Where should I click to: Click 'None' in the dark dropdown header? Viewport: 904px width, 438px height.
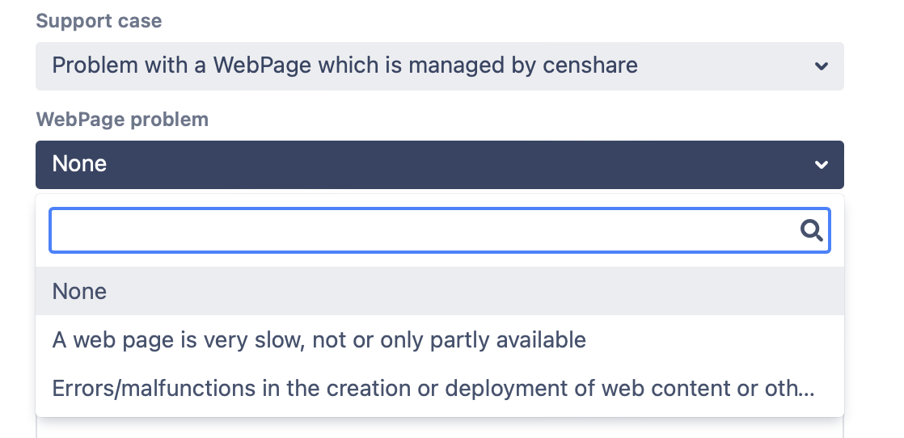tap(79, 164)
